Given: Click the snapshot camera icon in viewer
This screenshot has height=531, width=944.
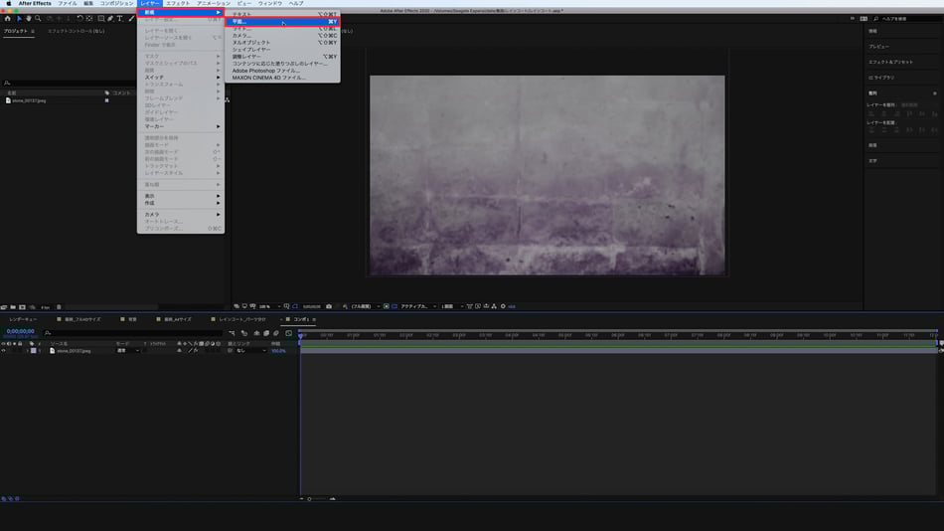Looking at the screenshot, I should coord(329,306).
